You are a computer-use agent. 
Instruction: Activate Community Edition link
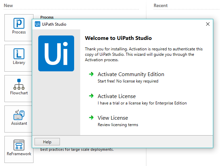(131, 74)
